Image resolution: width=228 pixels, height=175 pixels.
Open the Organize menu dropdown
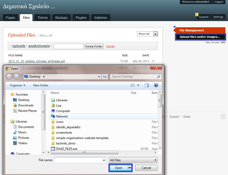point(18,85)
